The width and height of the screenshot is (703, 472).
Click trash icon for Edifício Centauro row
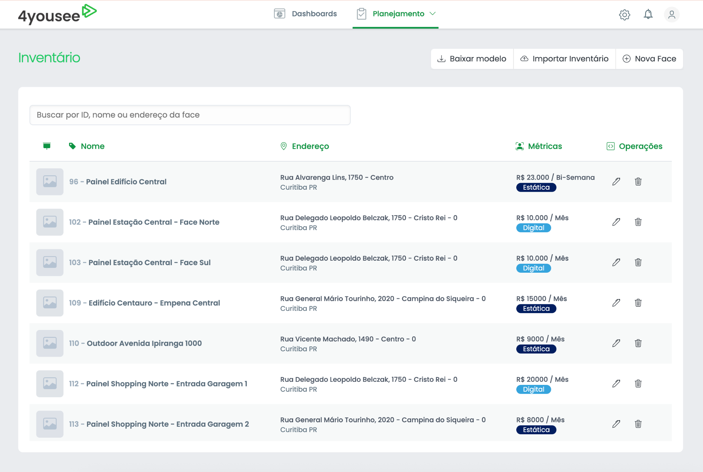638,303
